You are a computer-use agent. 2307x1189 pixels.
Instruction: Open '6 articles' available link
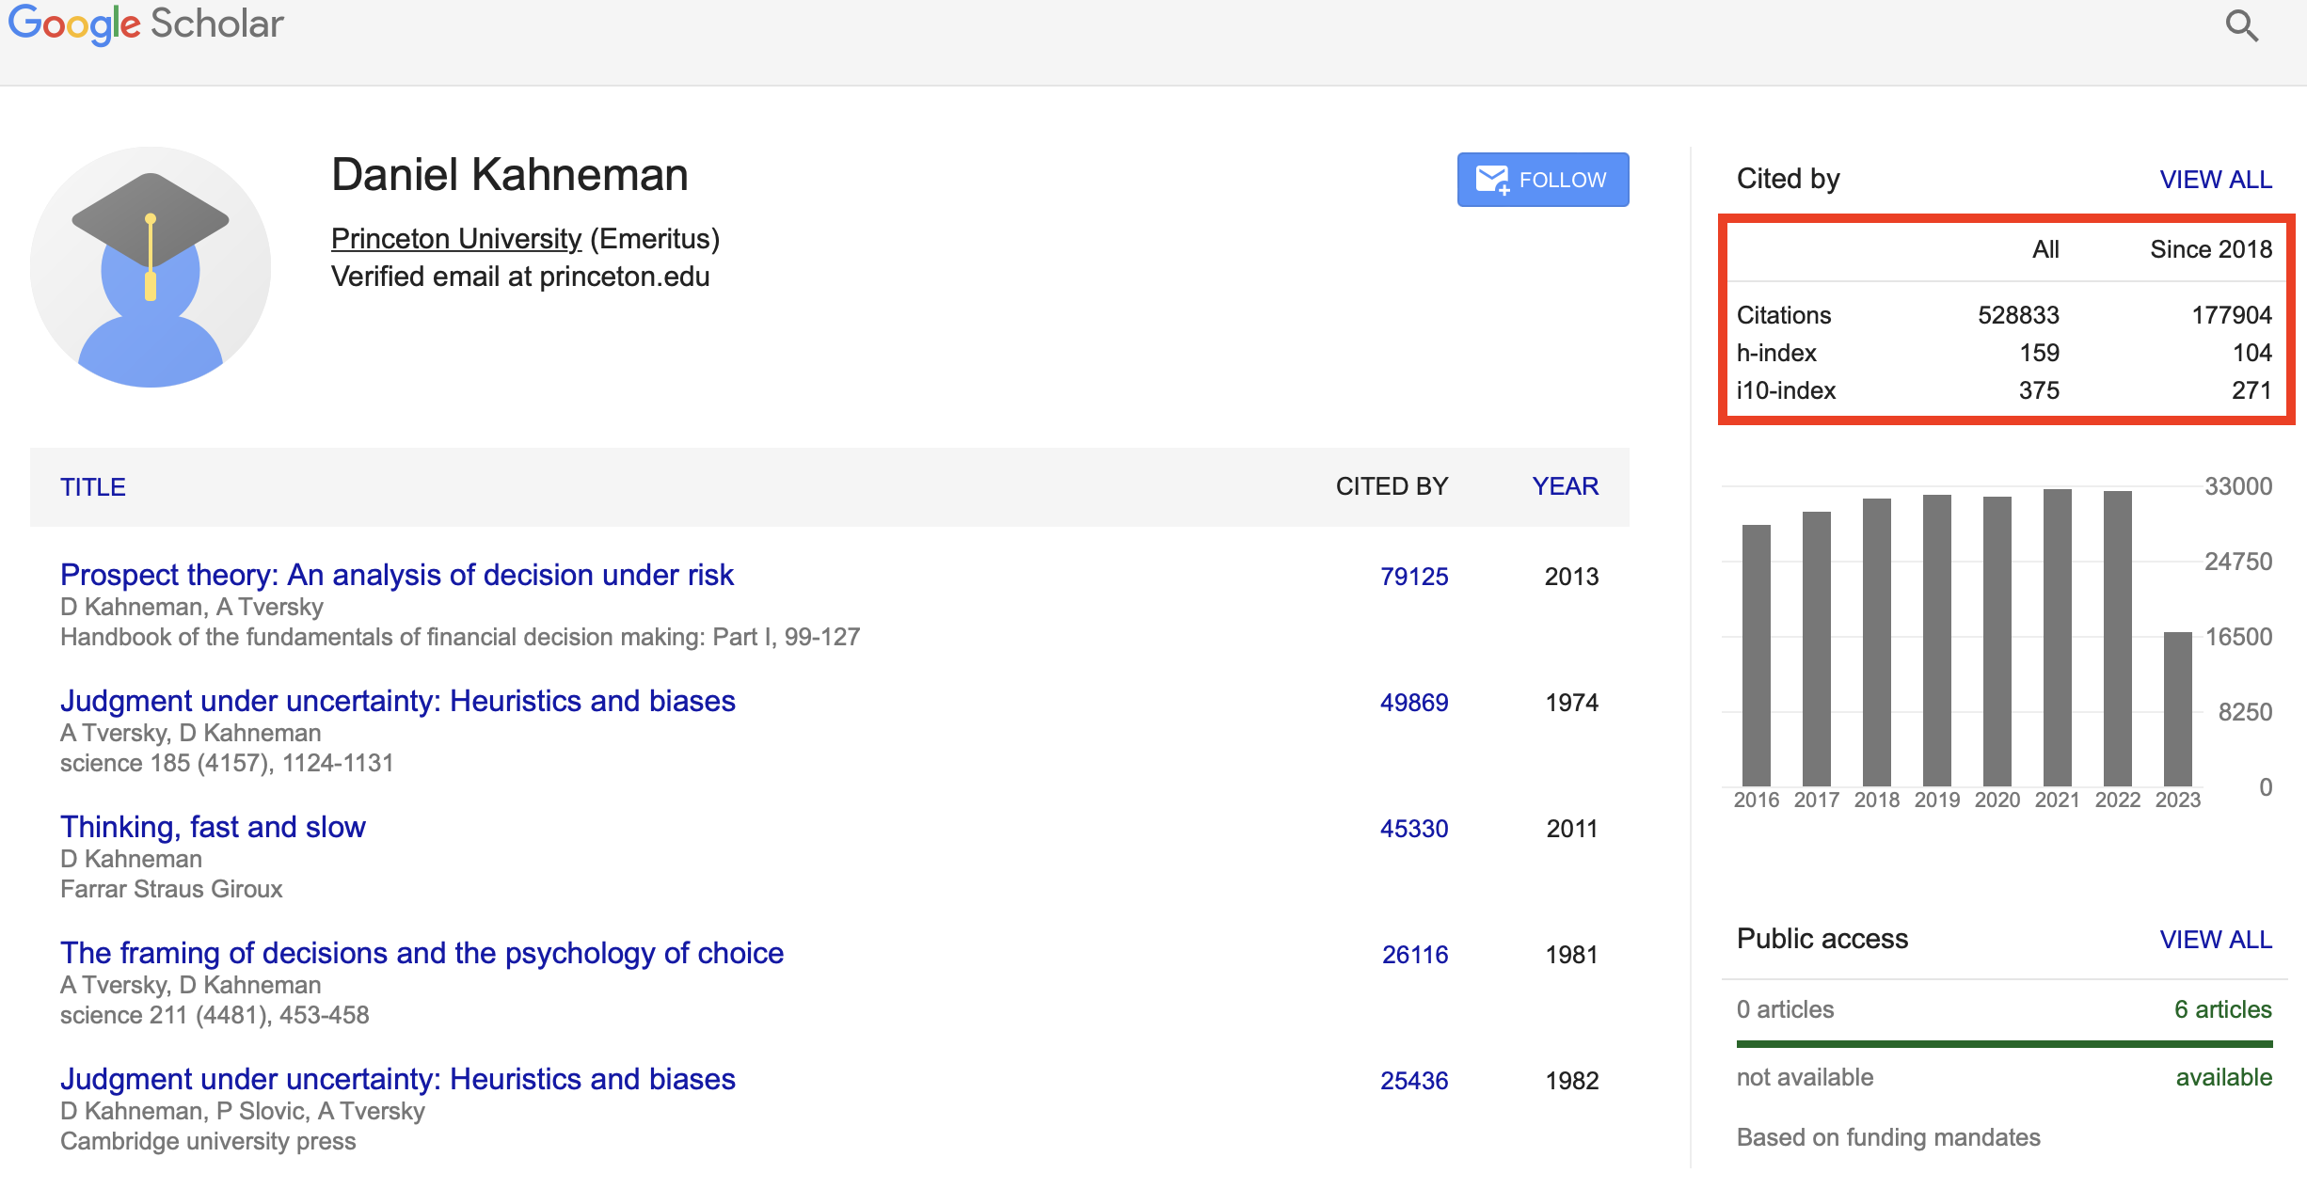point(2224,1009)
